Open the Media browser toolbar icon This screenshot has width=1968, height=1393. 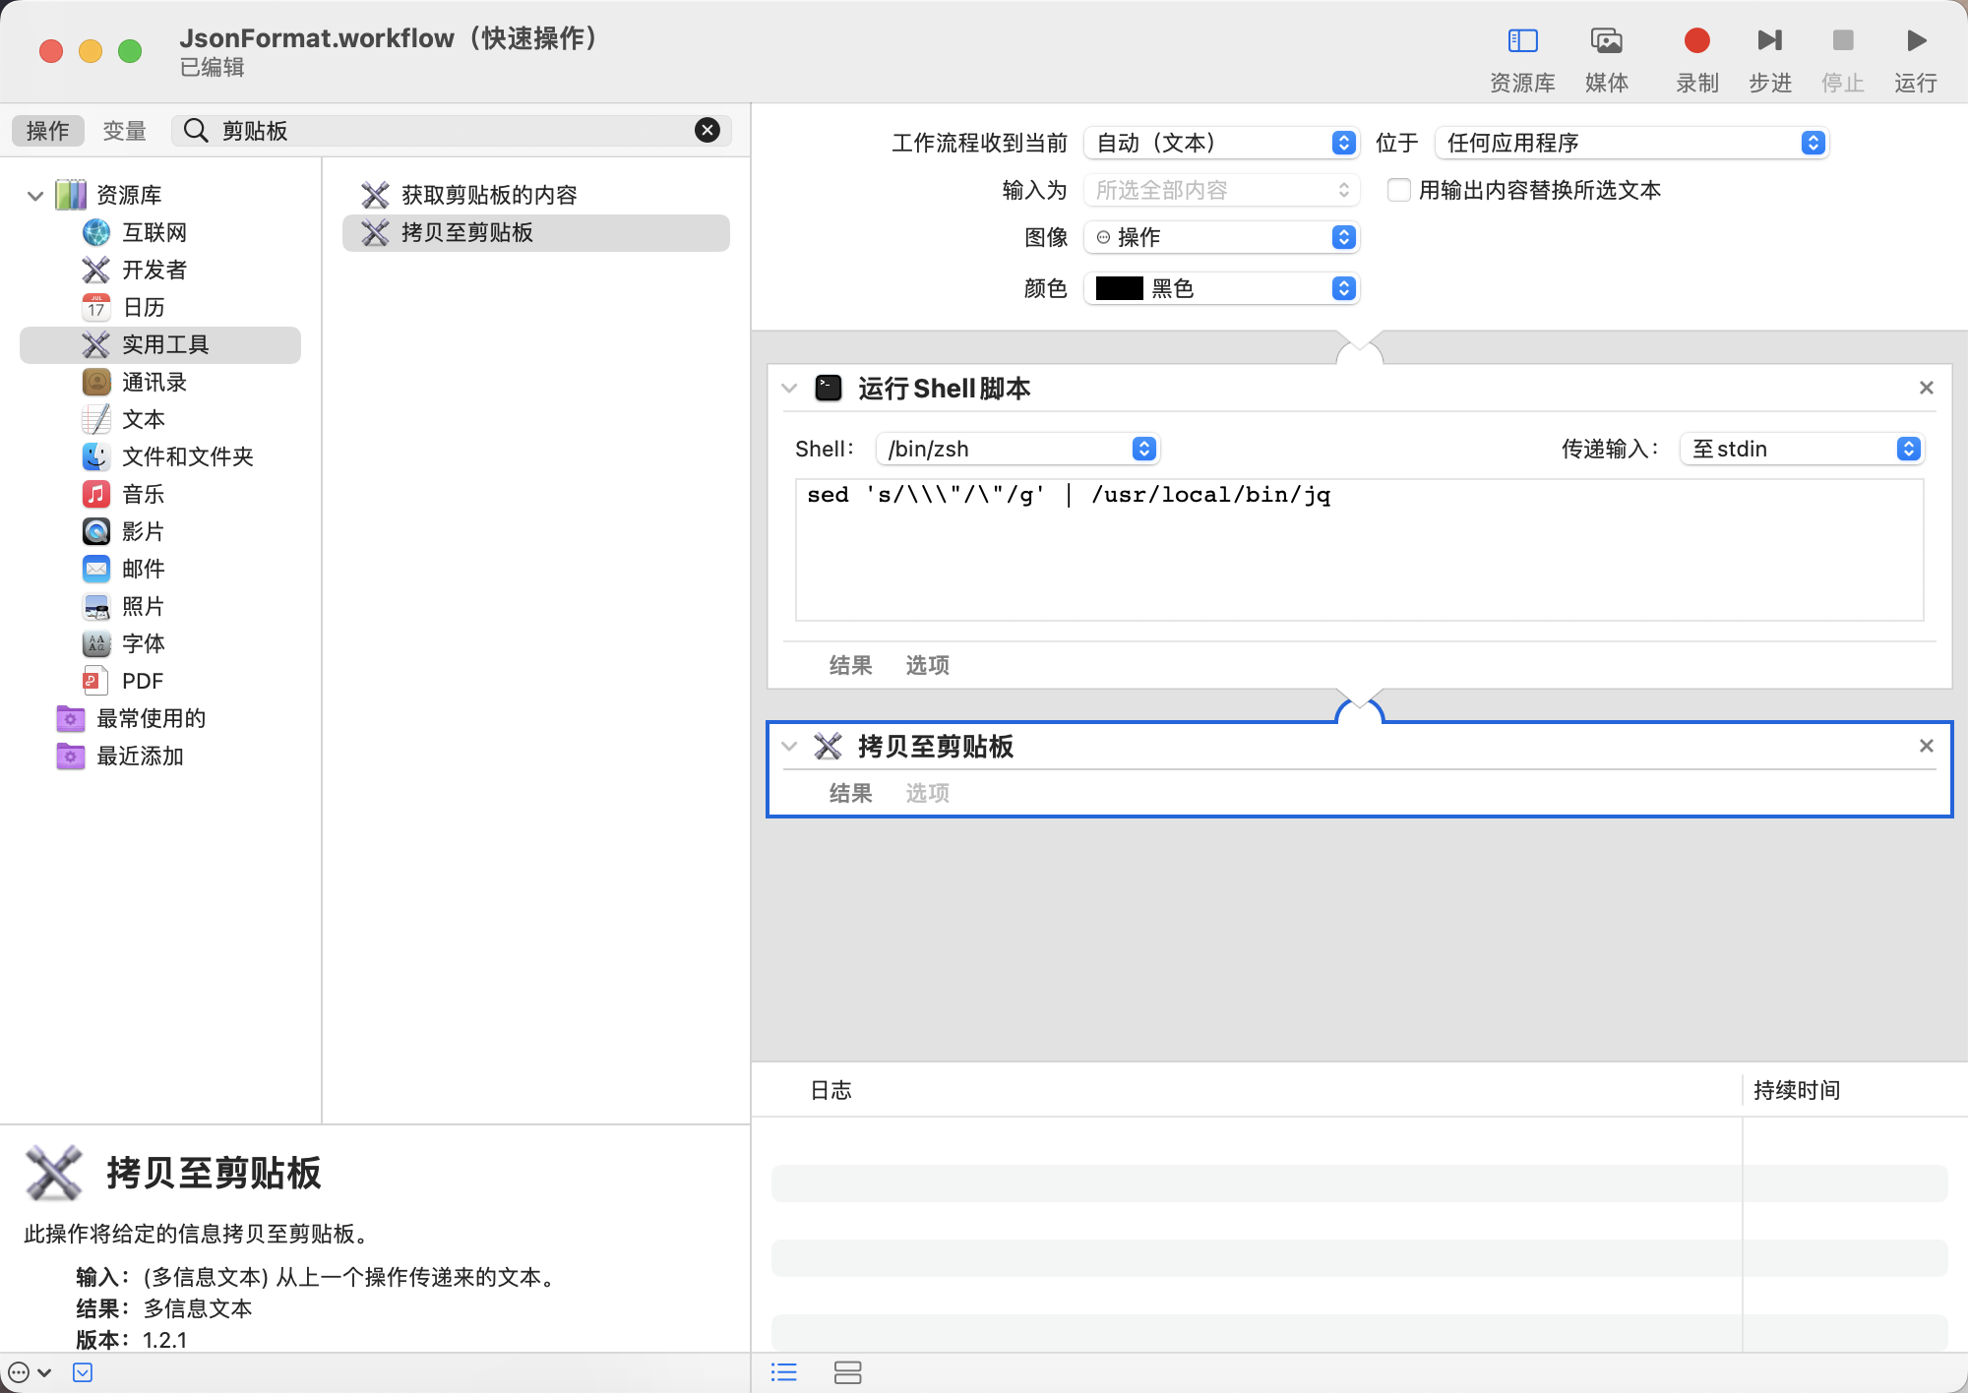(1606, 41)
